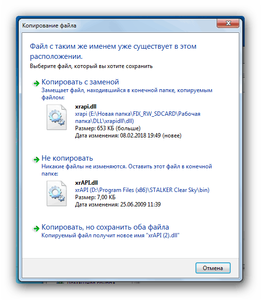The image size is (261, 300).
Task: Select "Копировать, но сохранить оба файла" option
Action: pos(105,227)
